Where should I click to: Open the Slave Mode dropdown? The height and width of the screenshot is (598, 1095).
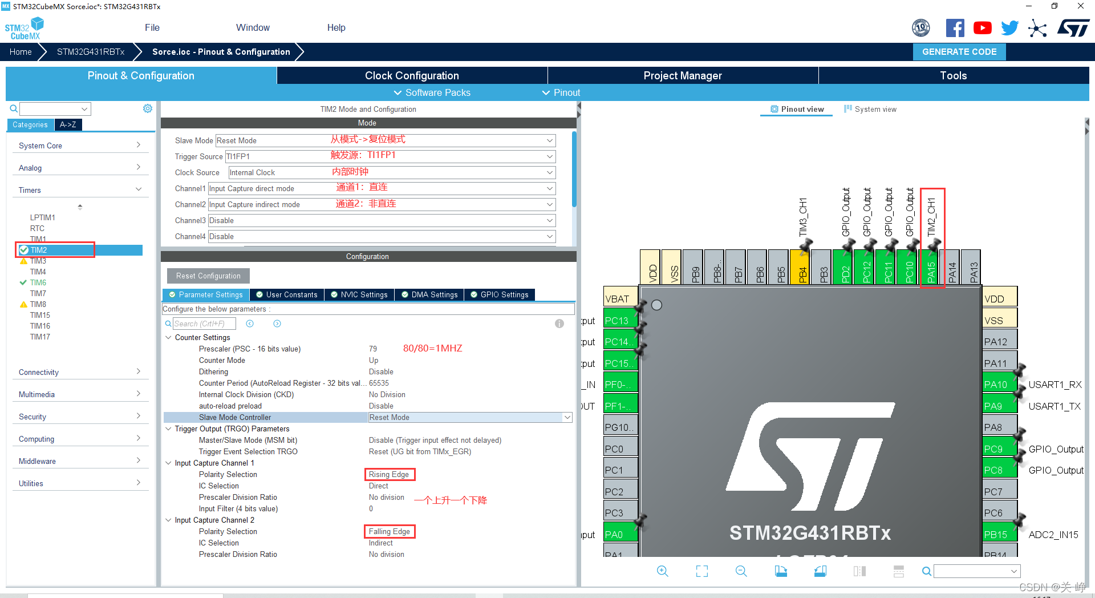click(385, 140)
